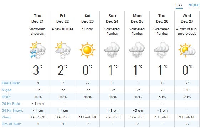Image resolution: width=200 pixels, height=128 pixels.
Task: Click the sun and clouds icon for Wednesday
Action: [x=187, y=50]
